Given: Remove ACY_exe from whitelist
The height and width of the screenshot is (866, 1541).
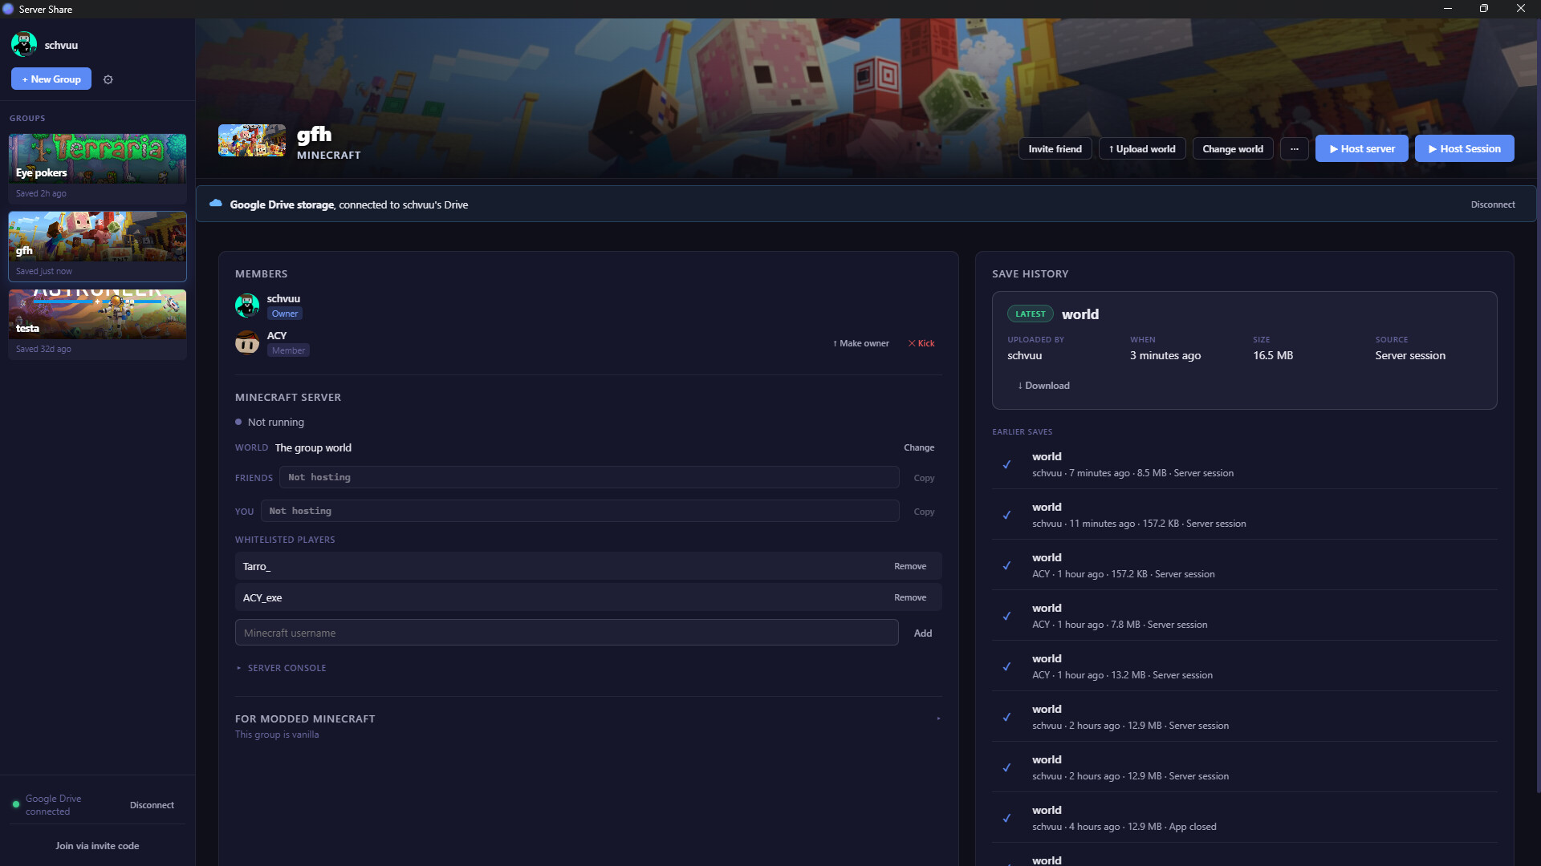Looking at the screenshot, I should 909,597.
